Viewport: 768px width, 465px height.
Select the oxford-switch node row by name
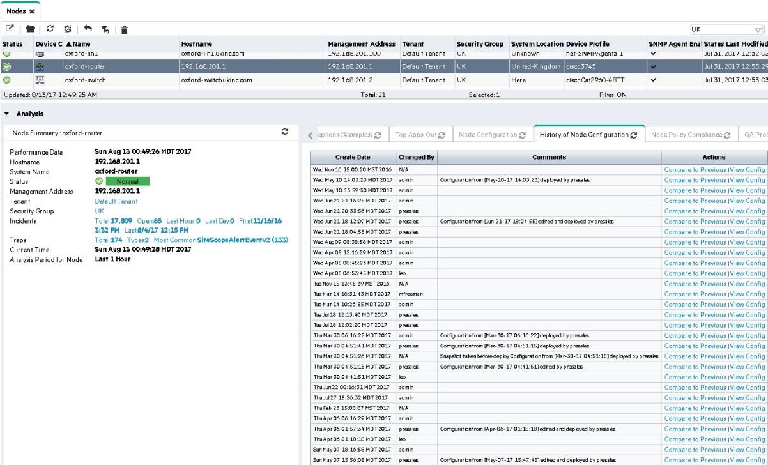click(85, 80)
